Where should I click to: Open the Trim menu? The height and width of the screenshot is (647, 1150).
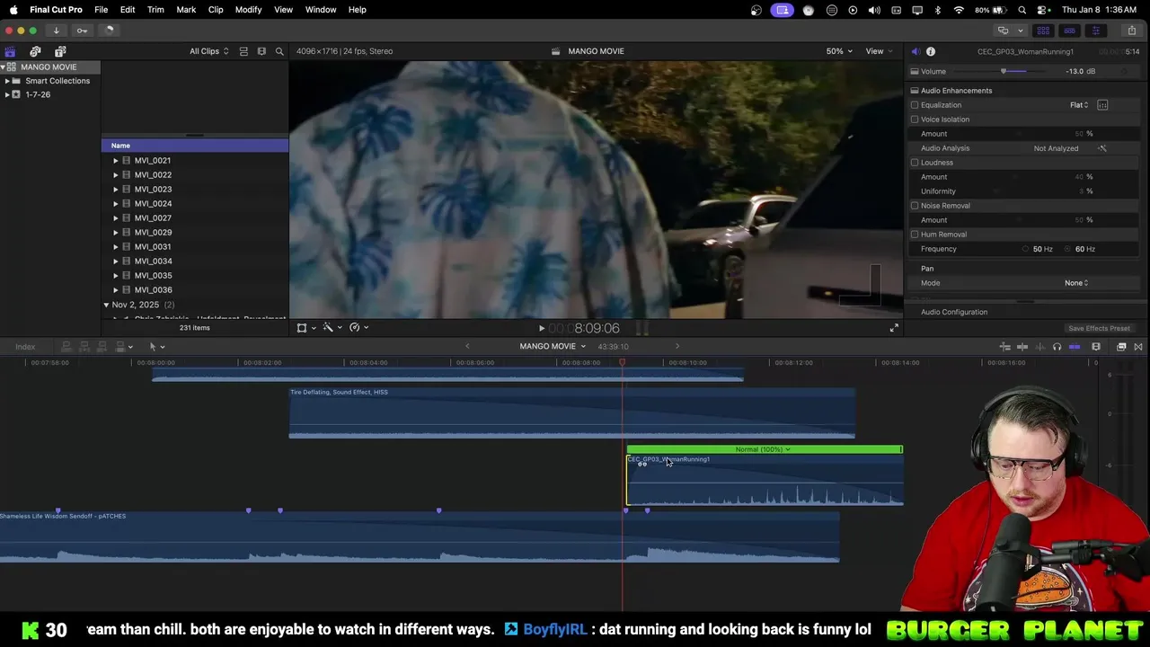pyautogui.click(x=155, y=10)
